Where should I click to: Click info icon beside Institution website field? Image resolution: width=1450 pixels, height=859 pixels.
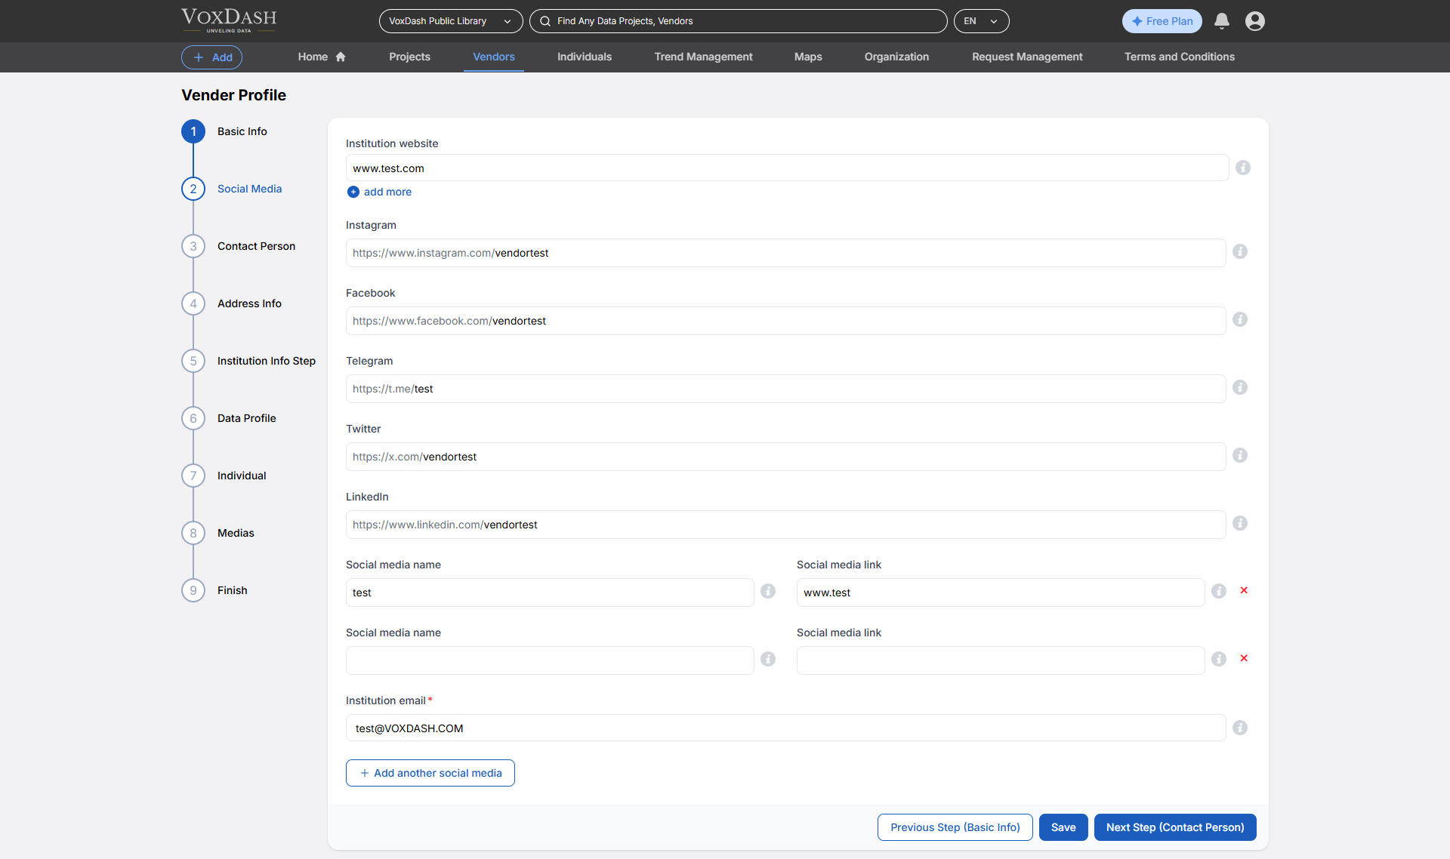click(1242, 168)
